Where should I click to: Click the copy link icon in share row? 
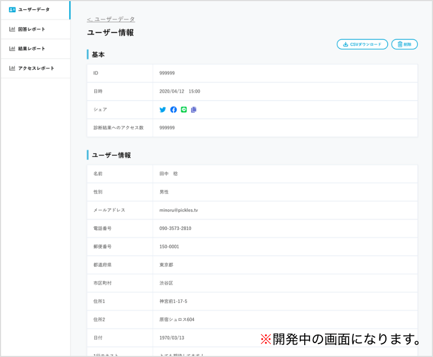pos(194,109)
